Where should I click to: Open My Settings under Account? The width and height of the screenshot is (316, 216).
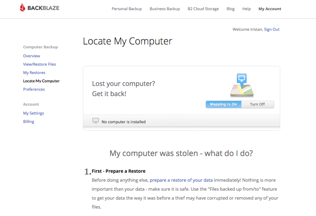click(33, 113)
